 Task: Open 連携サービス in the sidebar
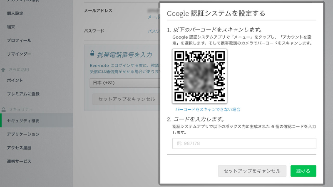(x=19, y=161)
